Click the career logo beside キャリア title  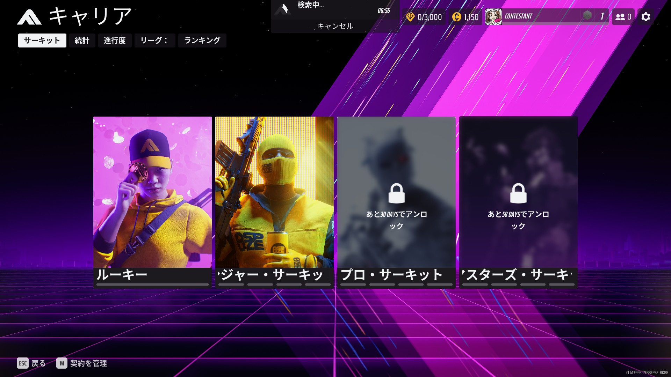click(x=29, y=17)
